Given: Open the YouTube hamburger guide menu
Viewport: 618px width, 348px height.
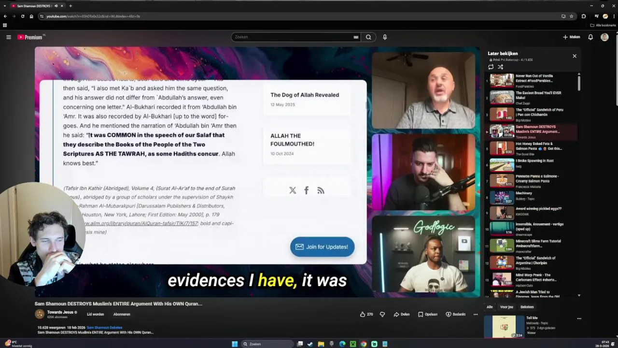Looking at the screenshot, I should (x=9, y=37).
